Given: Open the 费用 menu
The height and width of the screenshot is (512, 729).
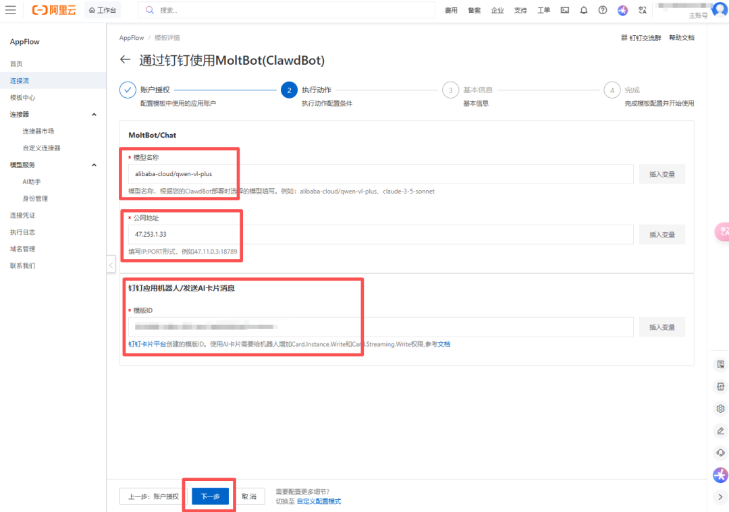Looking at the screenshot, I should [451, 10].
